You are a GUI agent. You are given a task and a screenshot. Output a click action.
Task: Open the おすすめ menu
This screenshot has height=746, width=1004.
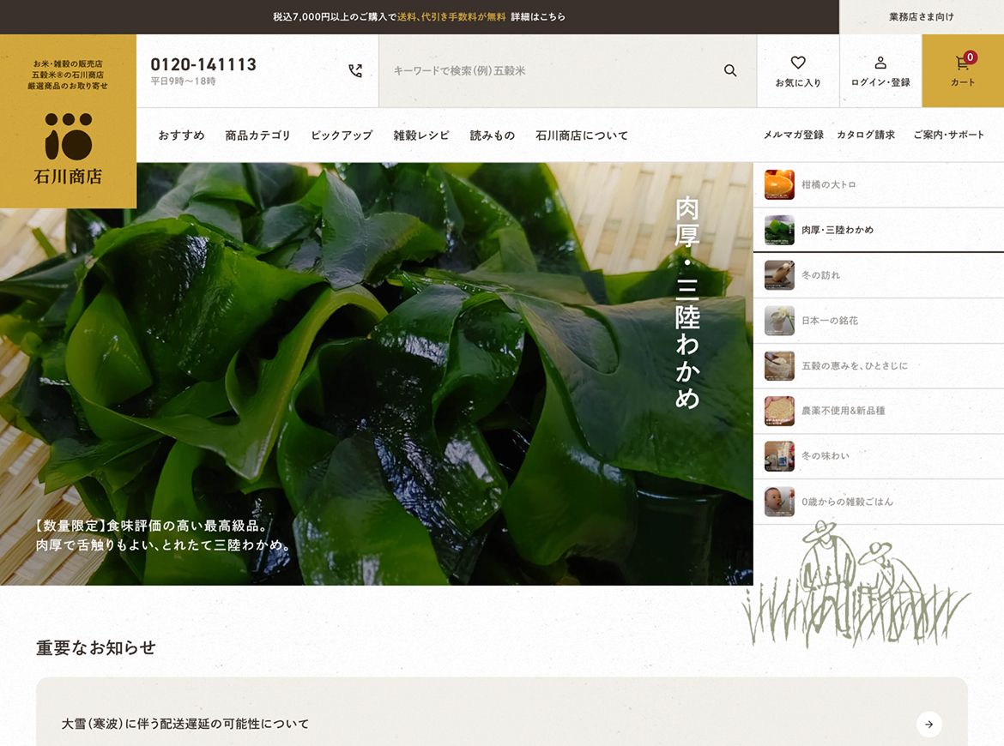point(181,135)
